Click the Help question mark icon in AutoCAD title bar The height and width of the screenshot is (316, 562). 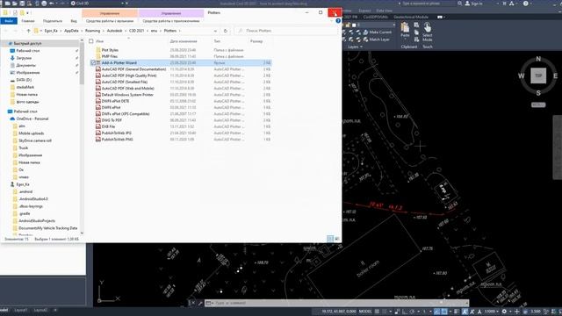pyautogui.click(x=525, y=4)
